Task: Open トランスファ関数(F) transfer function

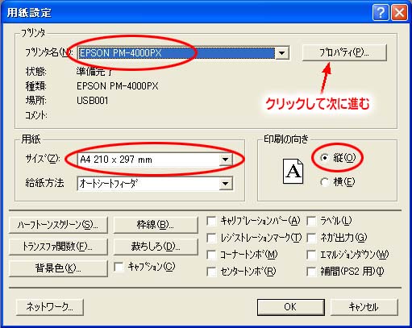Action: coord(58,247)
